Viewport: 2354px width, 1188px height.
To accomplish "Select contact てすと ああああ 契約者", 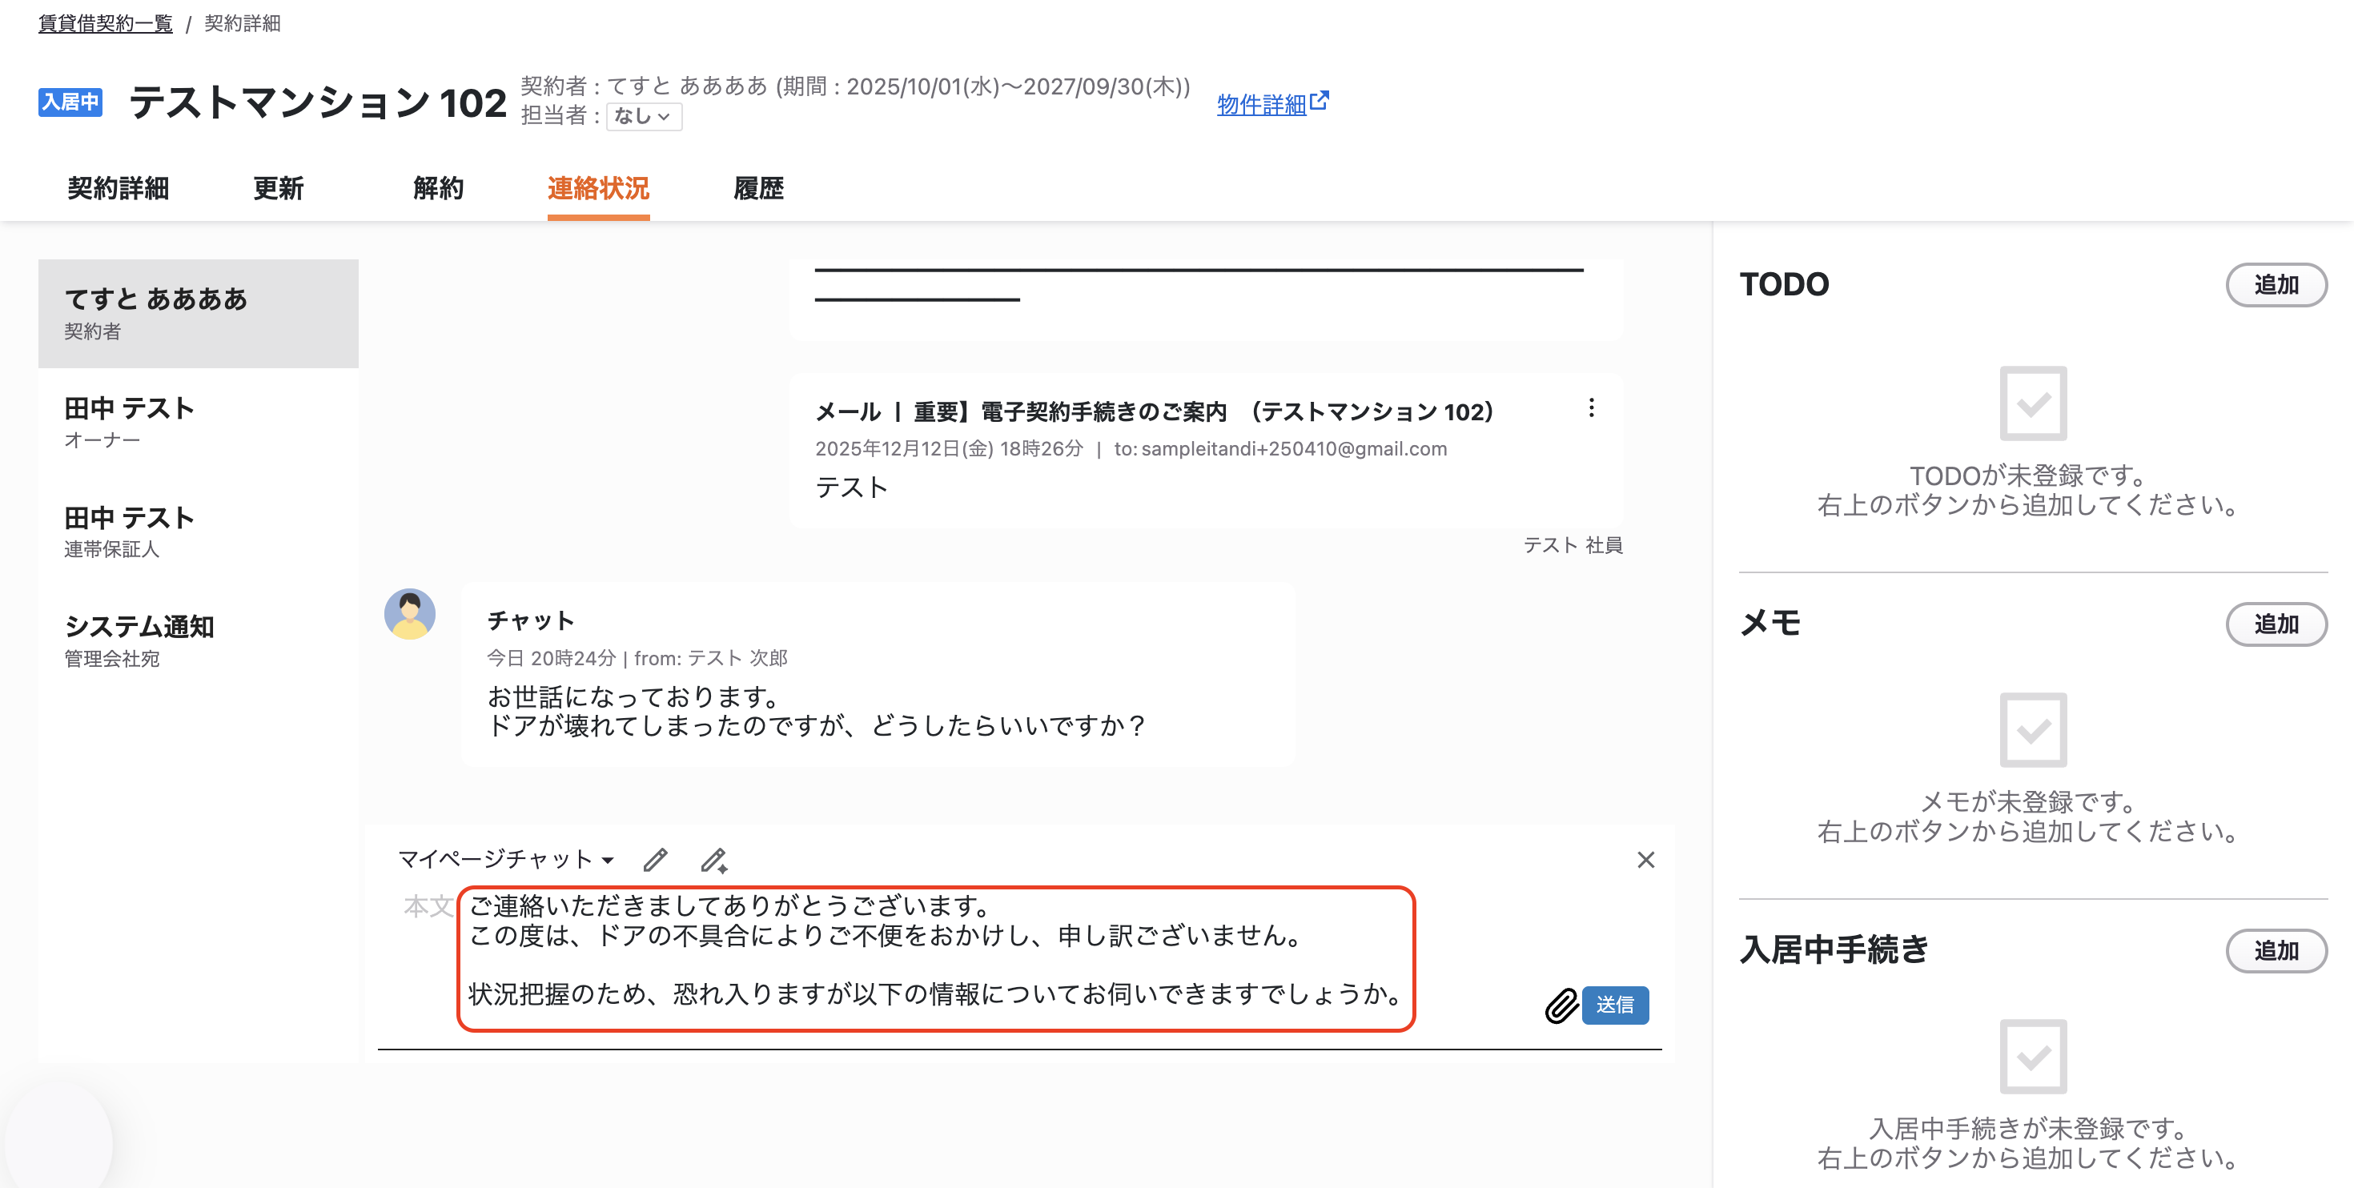I will (x=199, y=314).
